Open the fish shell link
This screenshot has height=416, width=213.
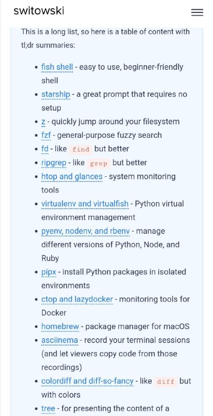click(57, 67)
